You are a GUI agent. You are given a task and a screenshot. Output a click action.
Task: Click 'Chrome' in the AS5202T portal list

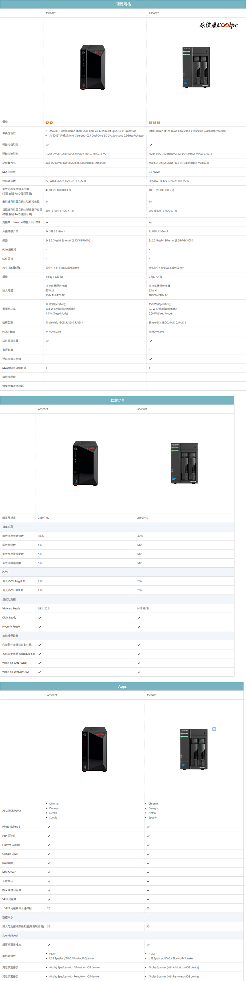54,803
